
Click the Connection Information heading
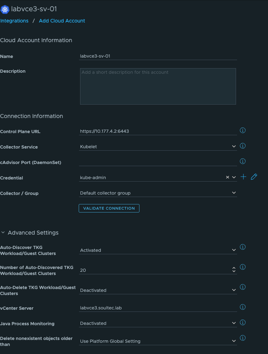point(32,116)
